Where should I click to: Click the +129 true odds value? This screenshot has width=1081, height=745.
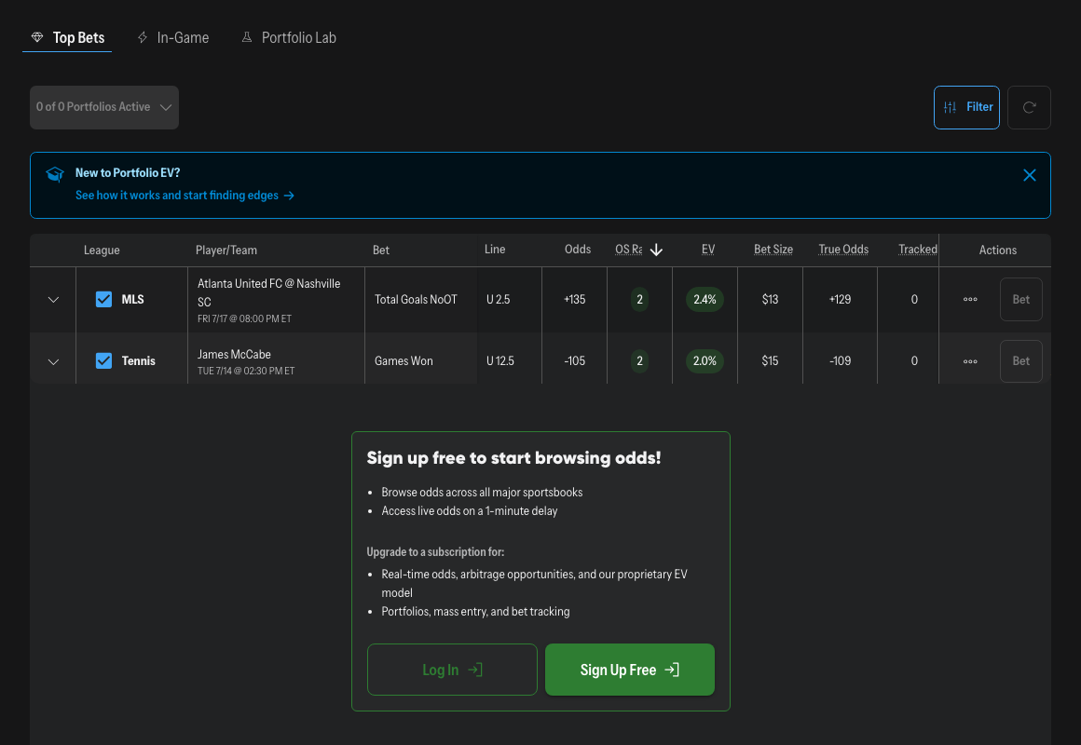(840, 299)
